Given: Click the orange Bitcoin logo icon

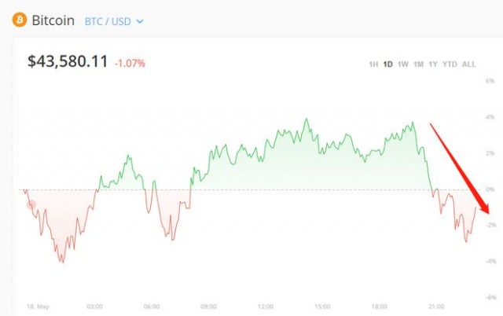Looking at the screenshot, I should tap(20, 20).
